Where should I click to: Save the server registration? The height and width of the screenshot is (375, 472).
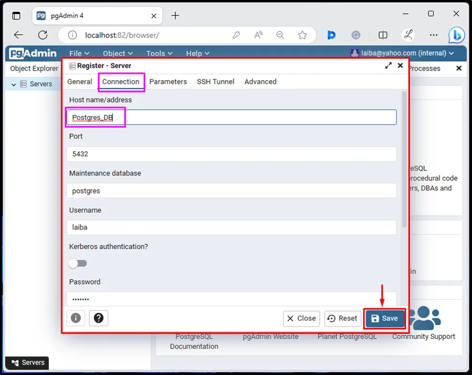385,318
